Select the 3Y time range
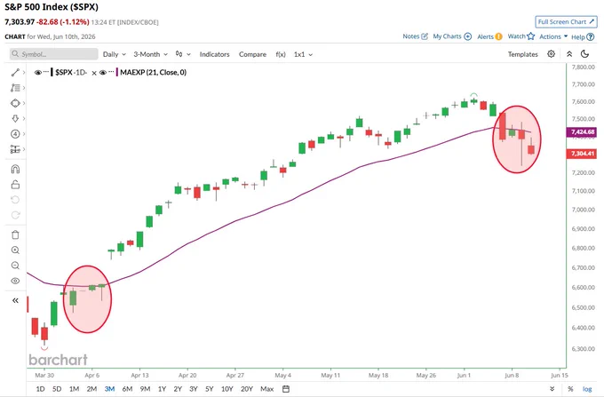Screen dimensions: 604x397 tap(194, 389)
